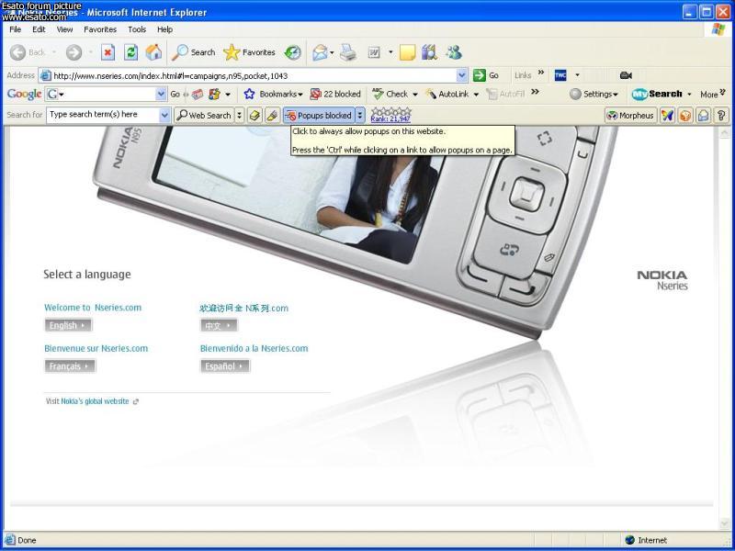Open the toolbar help question-mark icon

(x=721, y=116)
